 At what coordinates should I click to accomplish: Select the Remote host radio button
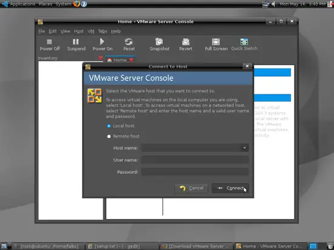pos(109,136)
